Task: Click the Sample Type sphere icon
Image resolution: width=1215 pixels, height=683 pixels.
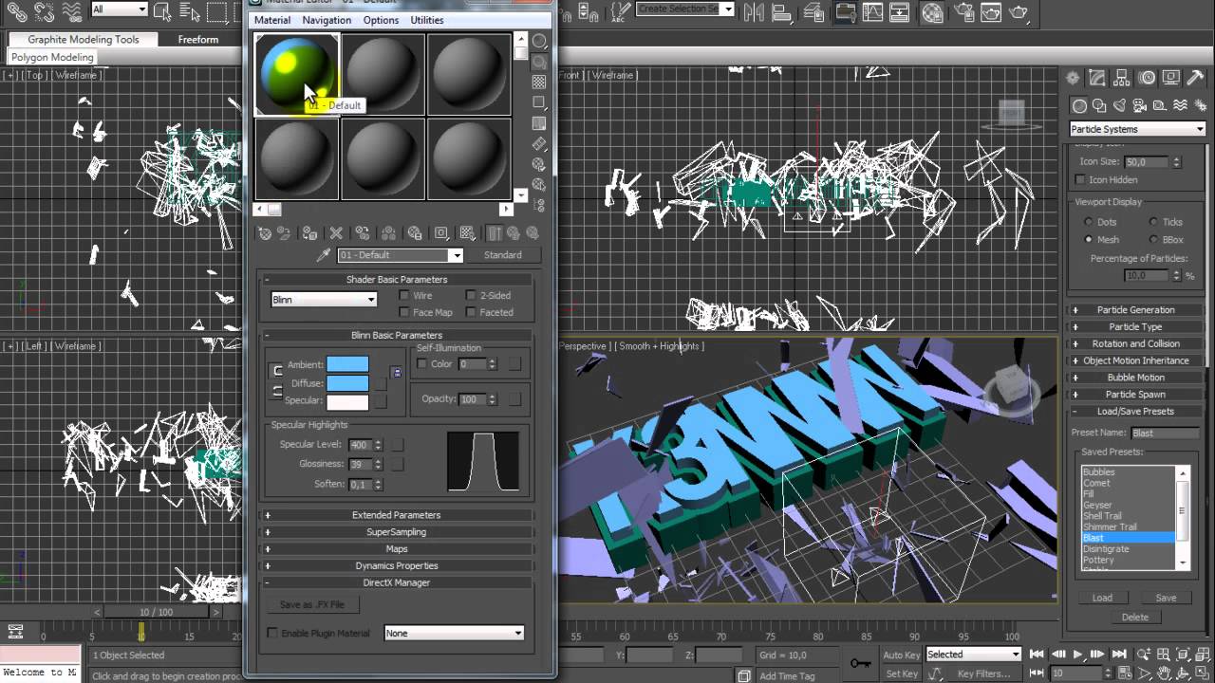Action: pyautogui.click(x=539, y=42)
